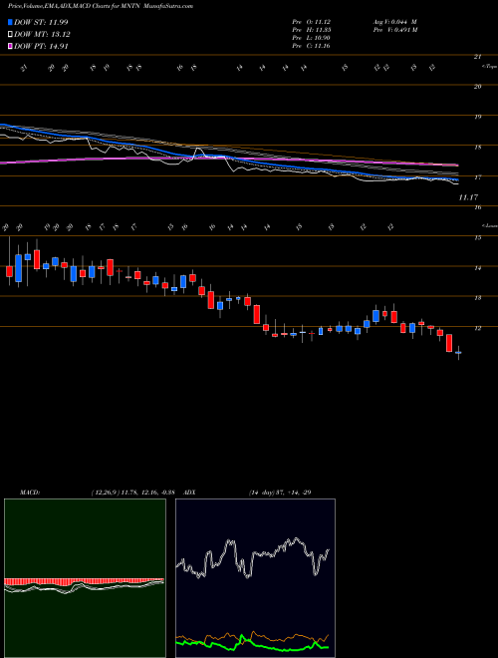Click the '<Tops' label at right edge
This screenshot has width=498, height=658.
point(489,67)
